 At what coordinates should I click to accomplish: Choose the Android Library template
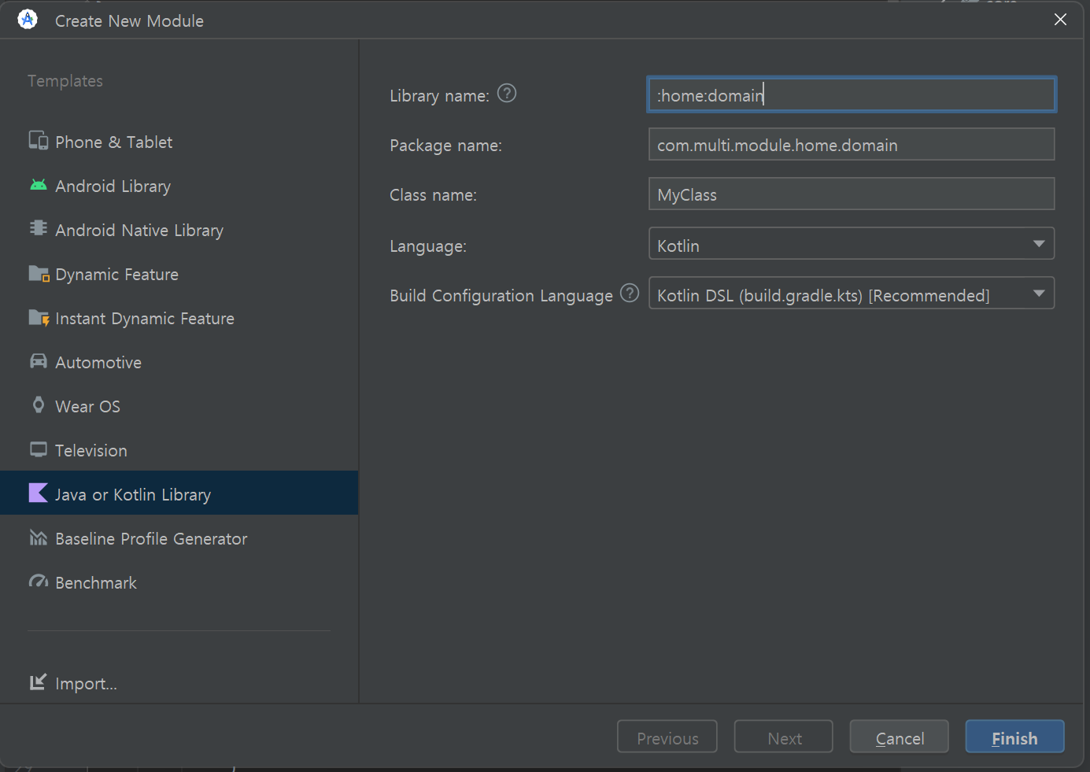pyautogui.click(x=179, y=186)
